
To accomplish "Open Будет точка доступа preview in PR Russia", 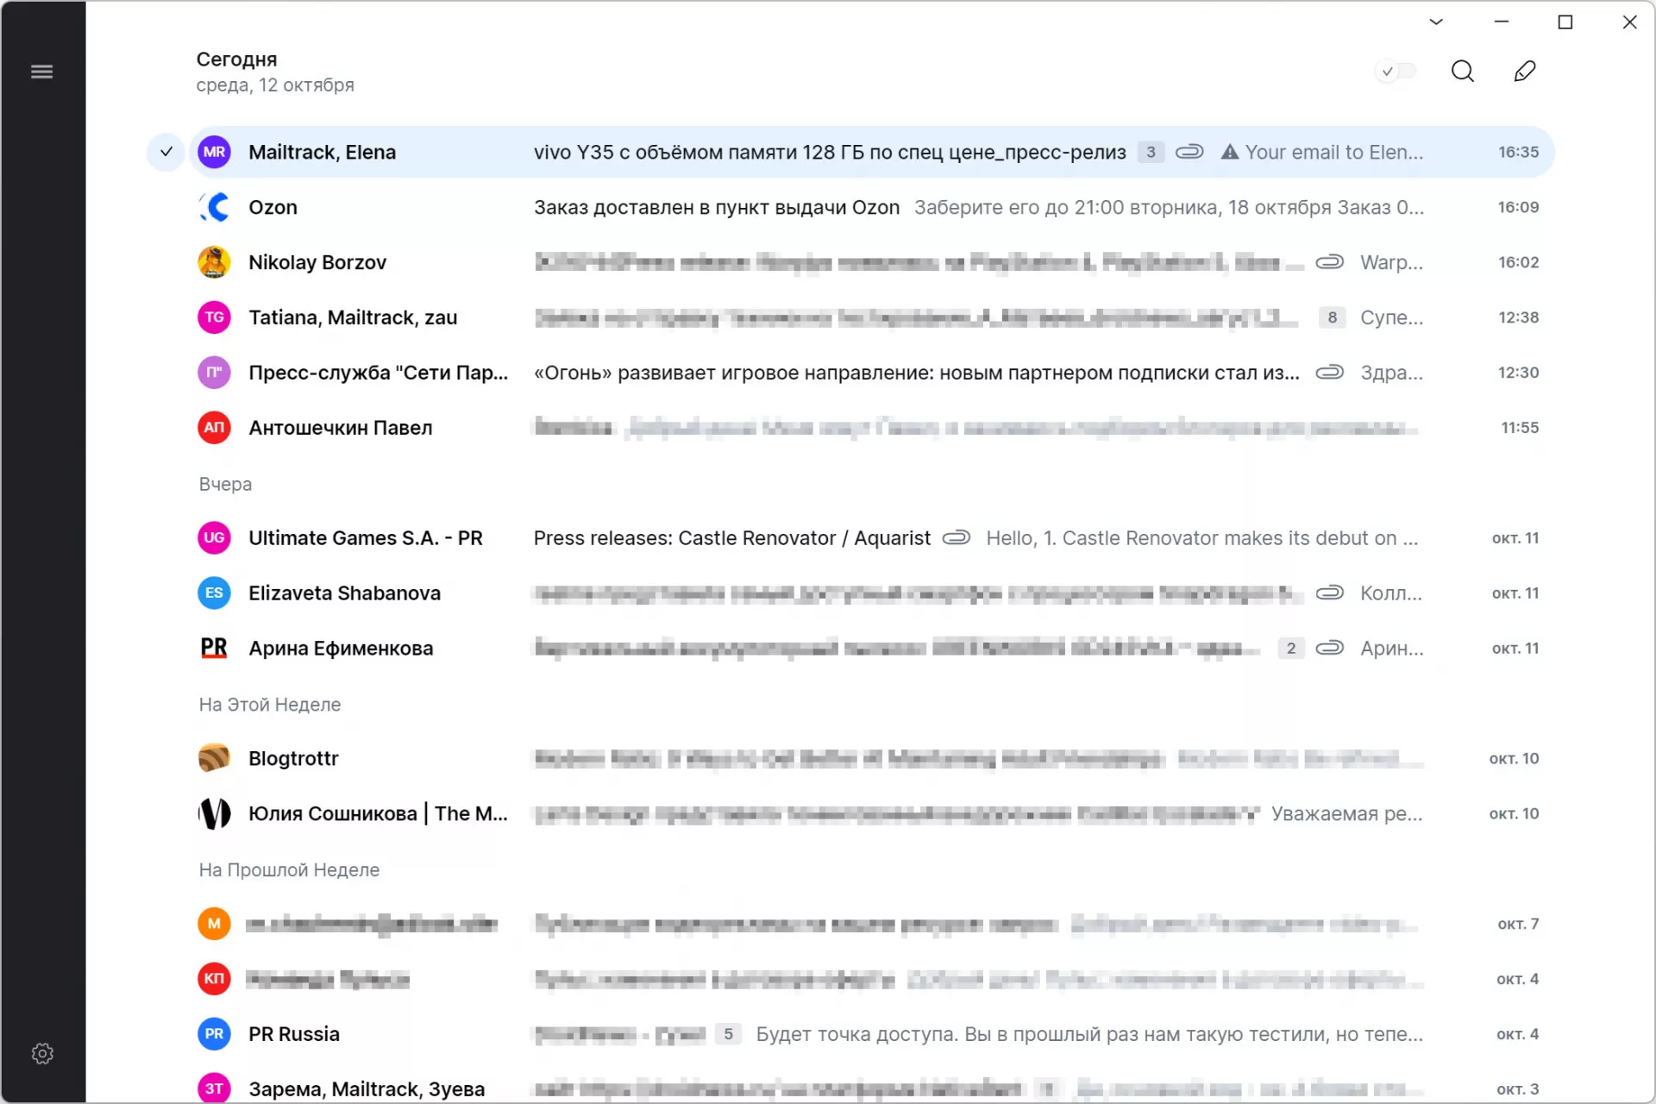I will pos(1089,1034).
